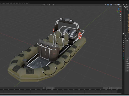129x96 pixels.
Task: Jump to timeline end frame button
Action: click(54, 88)
